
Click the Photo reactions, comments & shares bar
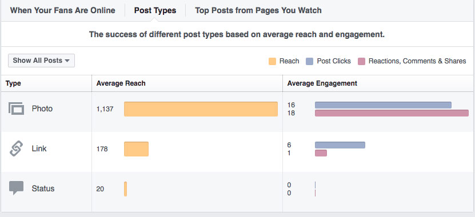pyautogui.click(x=392, y=113)
